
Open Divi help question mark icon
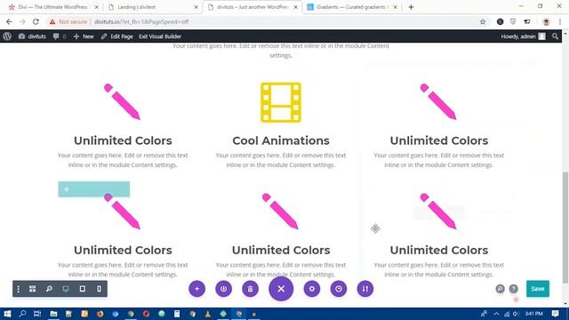click(x=513, y=289)
